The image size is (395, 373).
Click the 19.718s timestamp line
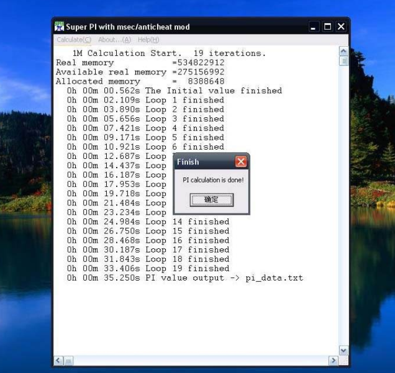click(x=116, y=194)
